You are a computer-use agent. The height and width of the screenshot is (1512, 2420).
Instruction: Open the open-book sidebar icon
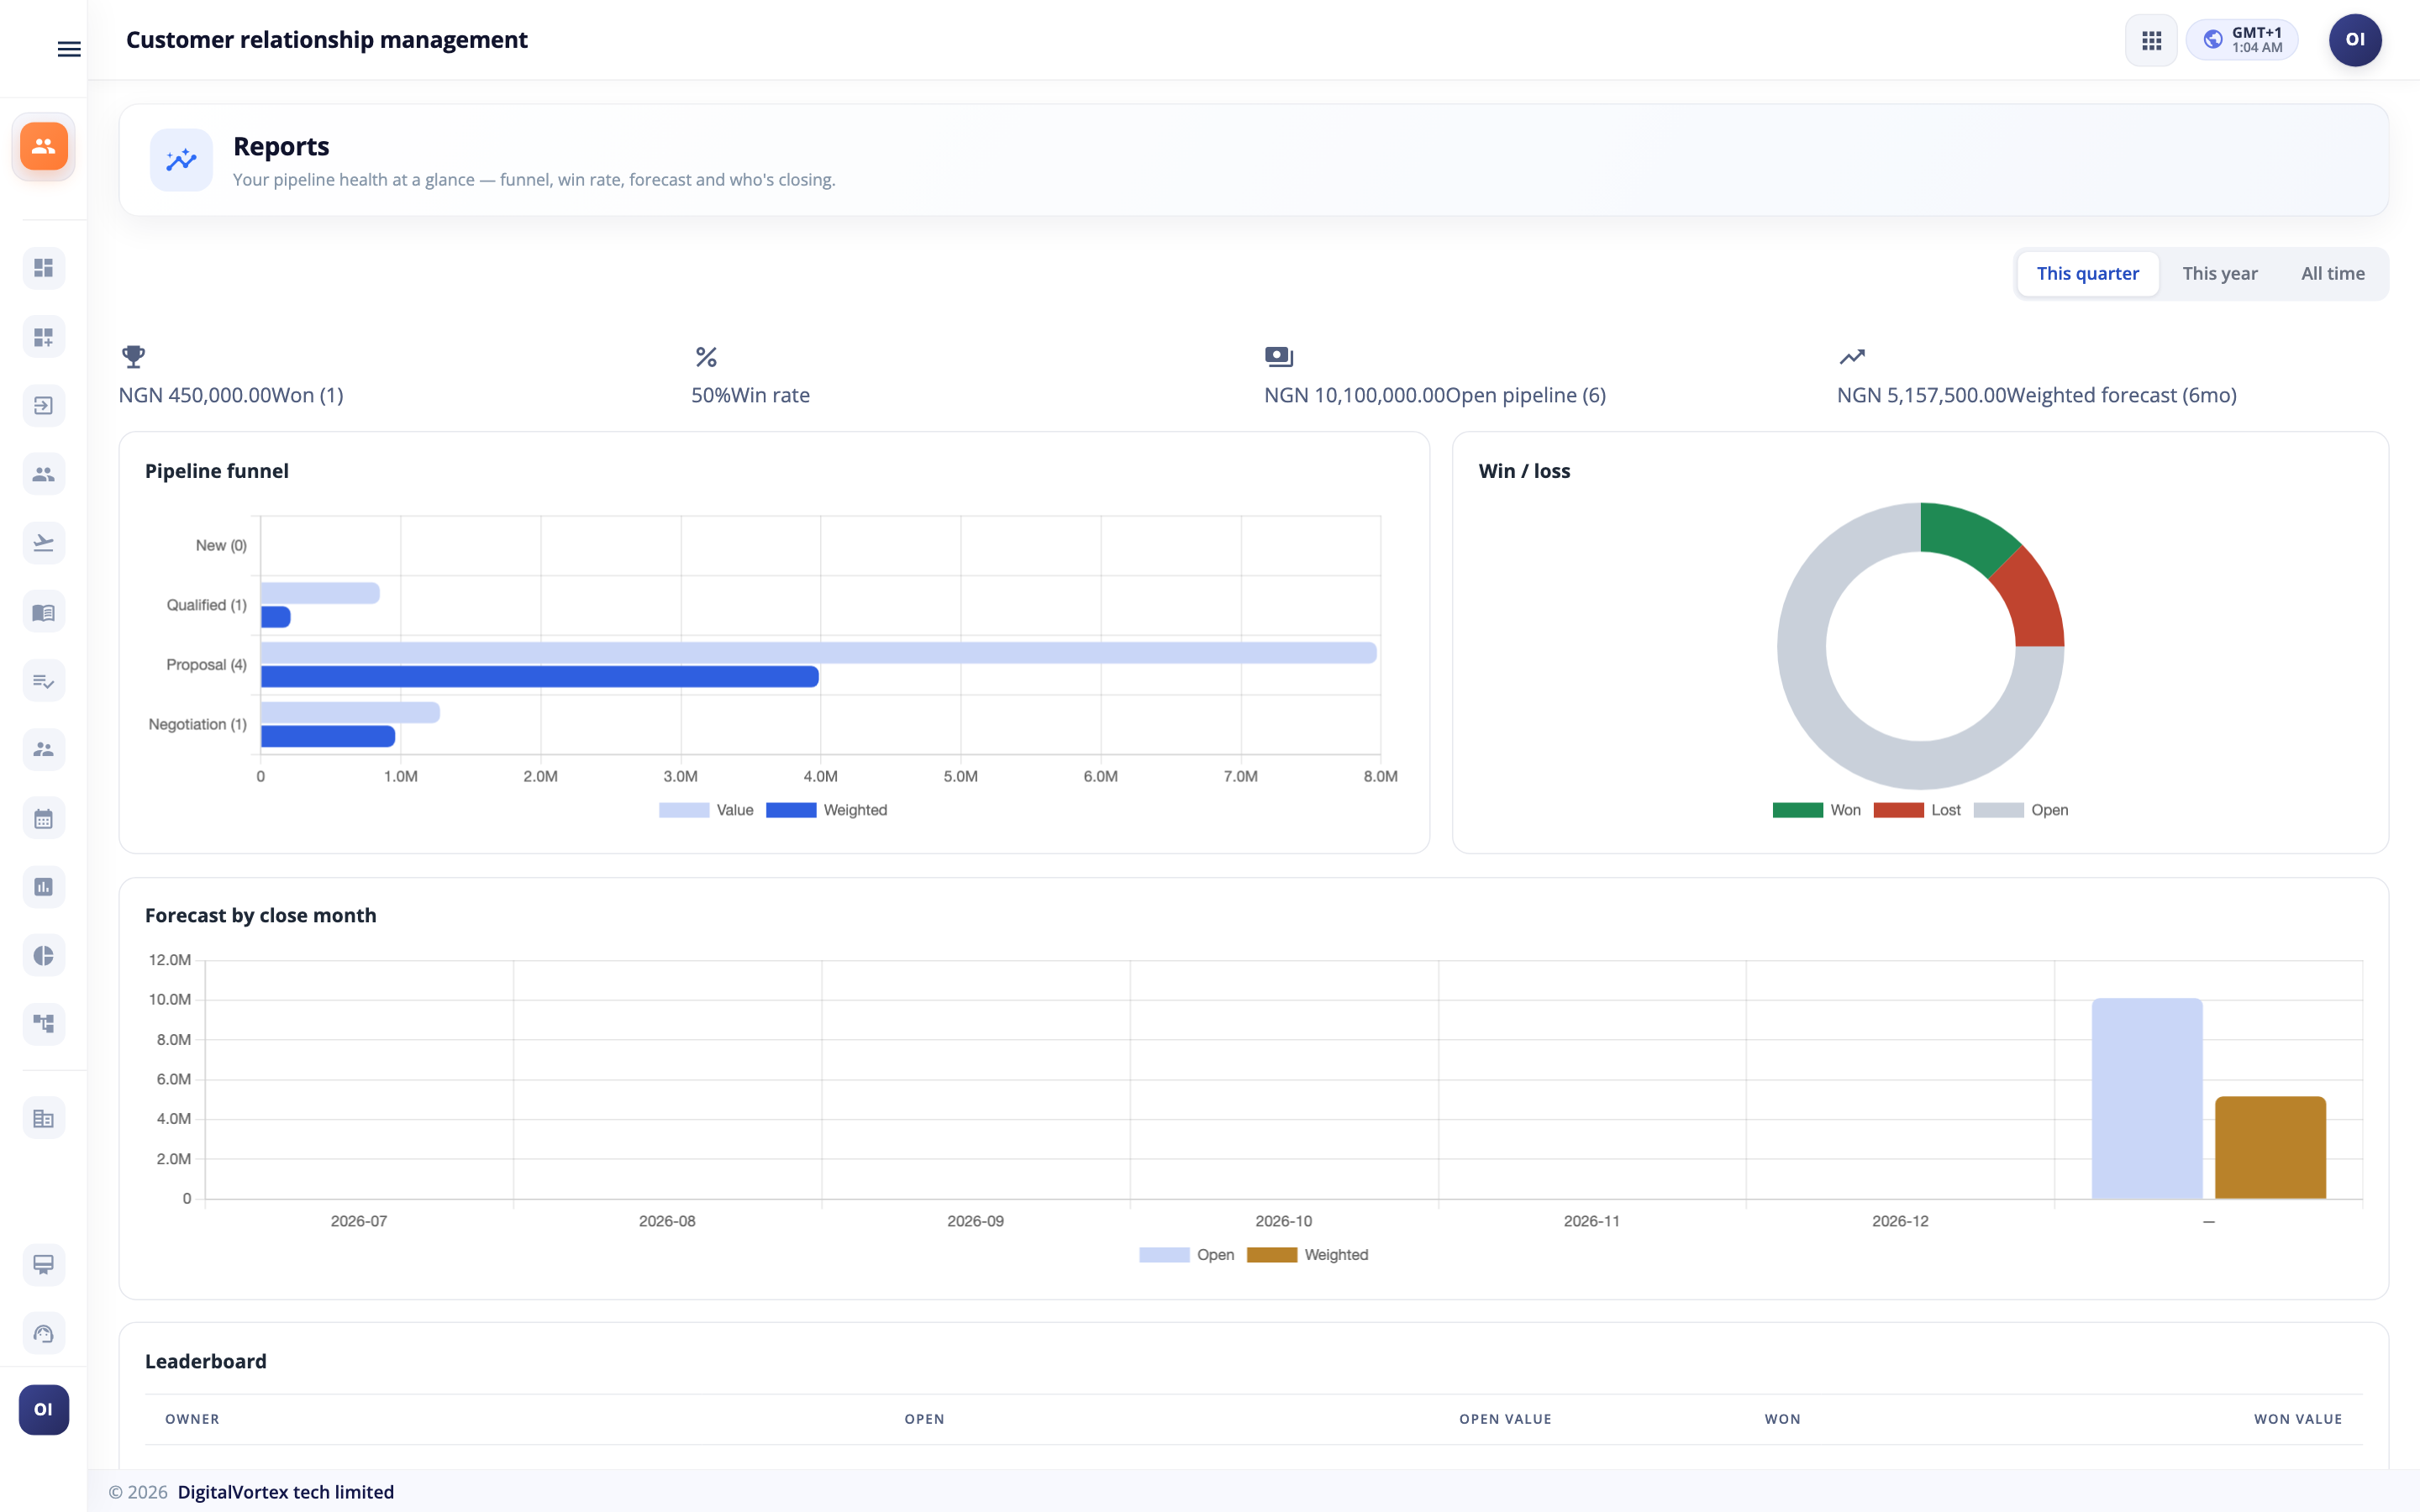click(44, 612)
